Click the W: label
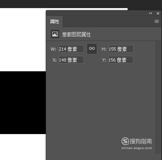162x160 pixels. (53, 49)
